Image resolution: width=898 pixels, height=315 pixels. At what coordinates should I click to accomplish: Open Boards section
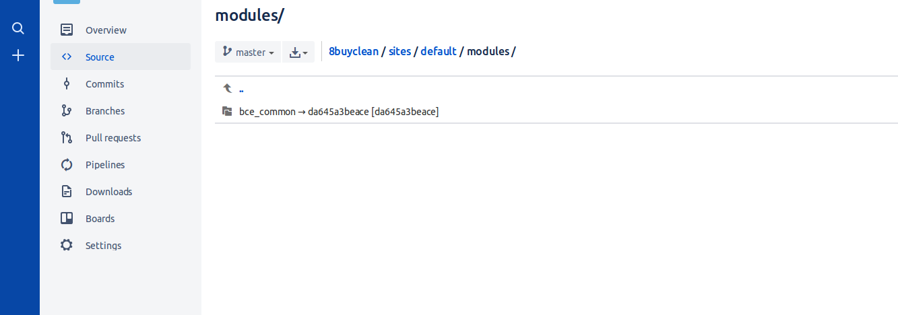(121, 218)
